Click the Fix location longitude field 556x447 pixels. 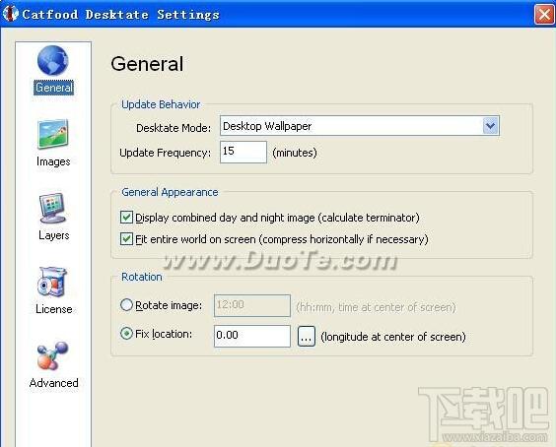coord(252,336)
